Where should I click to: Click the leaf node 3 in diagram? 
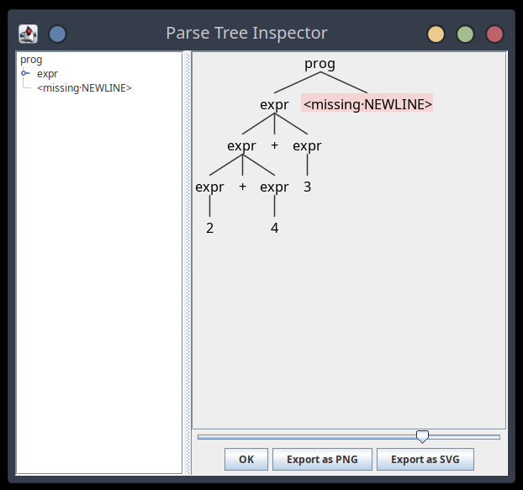[307, 187]
